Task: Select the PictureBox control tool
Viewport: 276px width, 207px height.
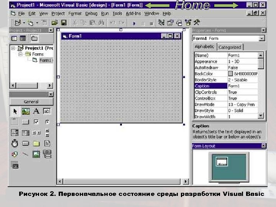Action: click(26, 111)
